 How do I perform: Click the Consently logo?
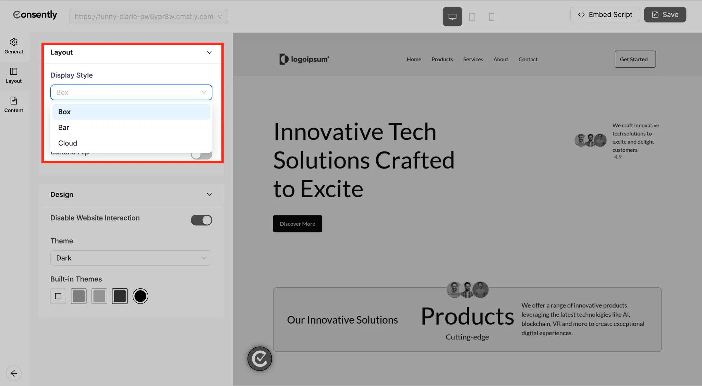pyautogui.click(x=35, y=14)
